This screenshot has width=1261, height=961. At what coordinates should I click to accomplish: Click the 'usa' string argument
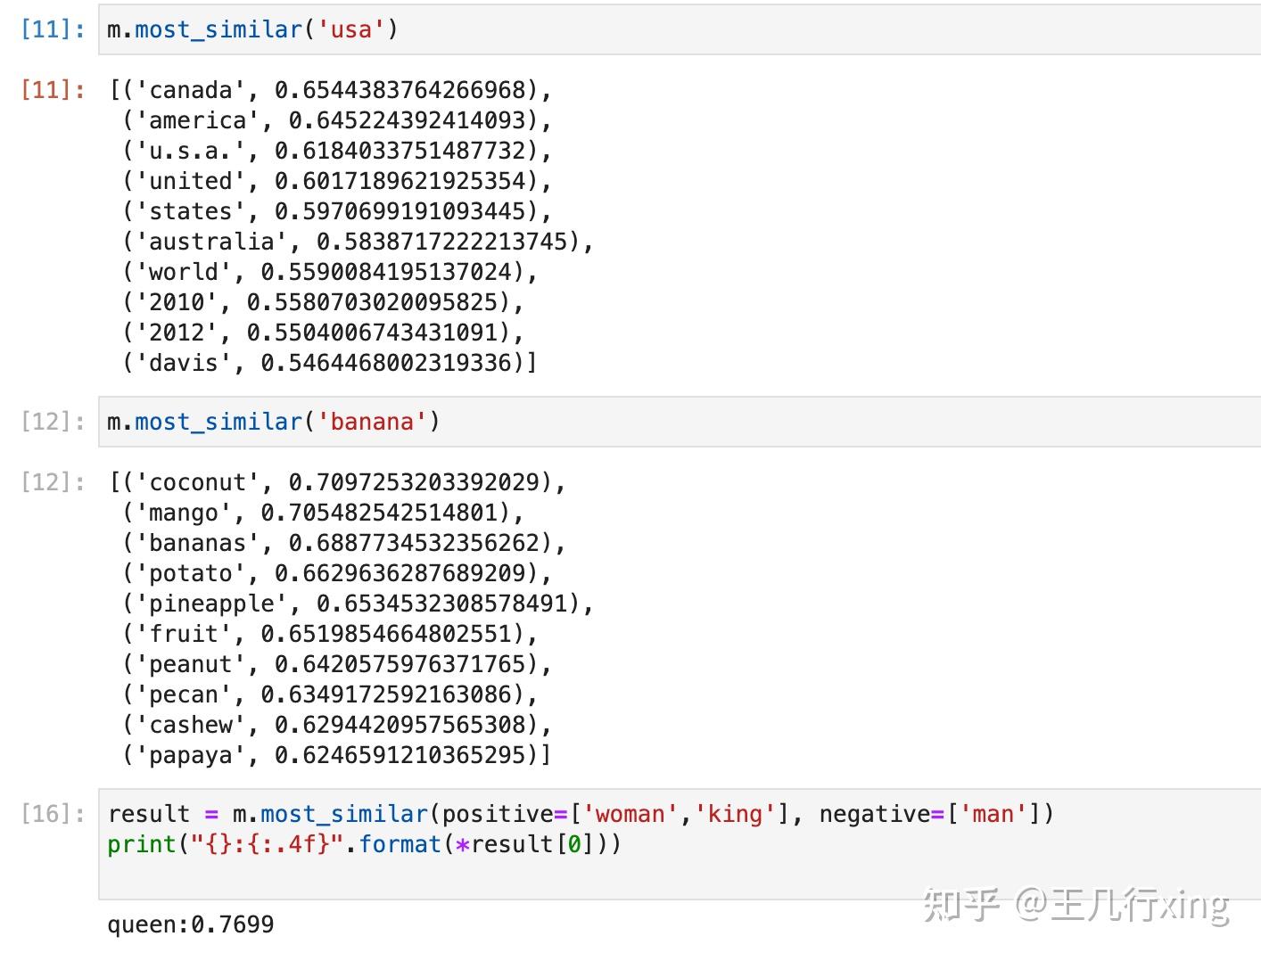[350, 29]
